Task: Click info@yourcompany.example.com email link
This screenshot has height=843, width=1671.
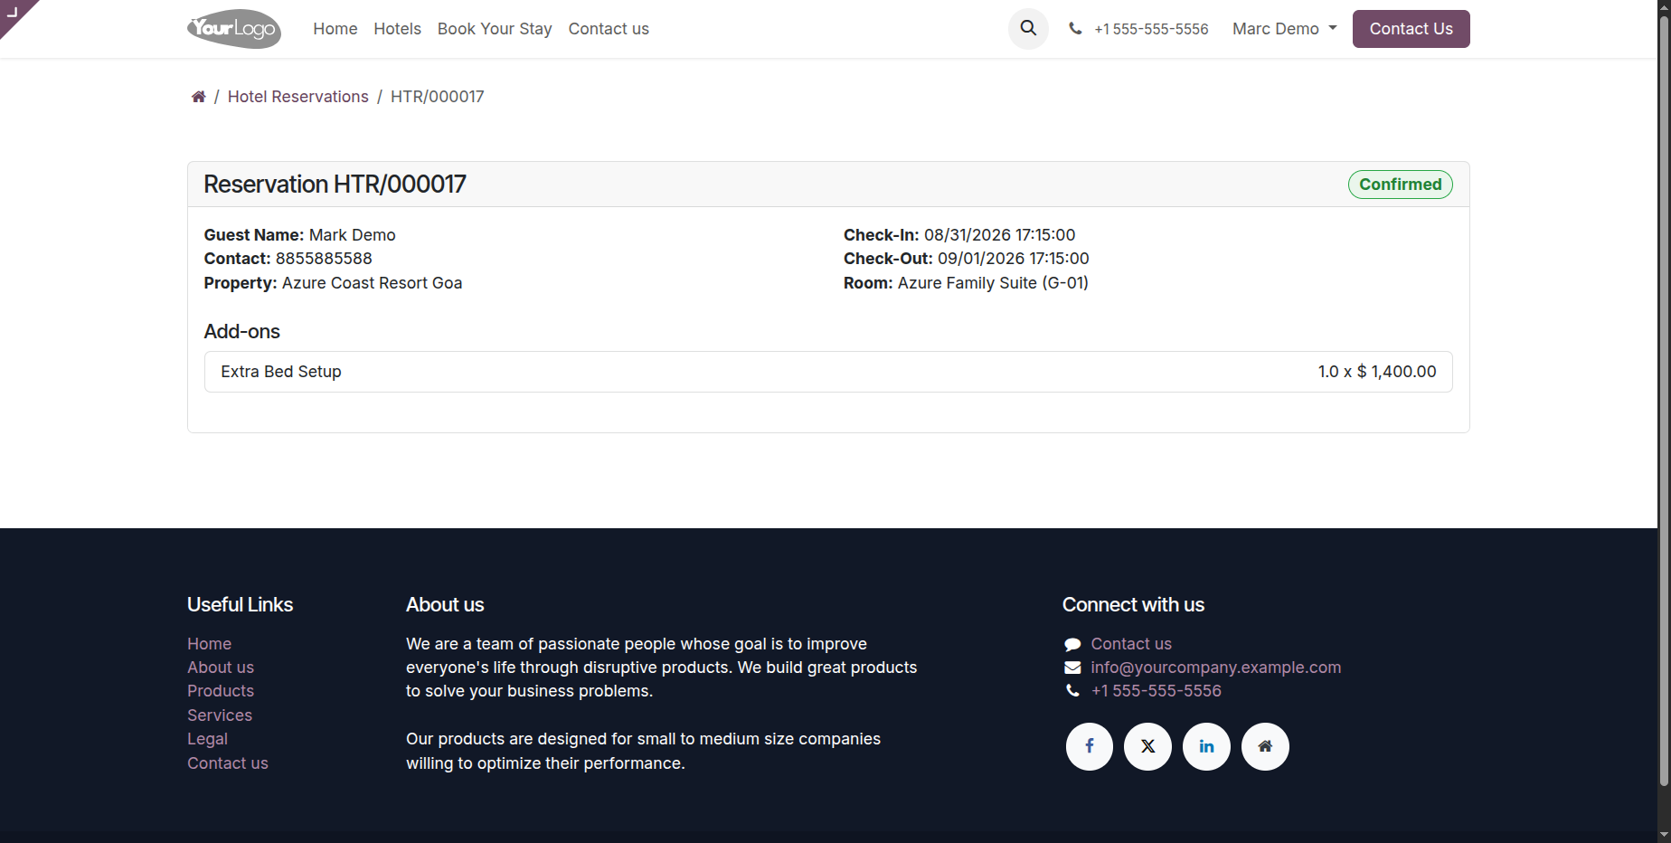Action: point(1216,668)
